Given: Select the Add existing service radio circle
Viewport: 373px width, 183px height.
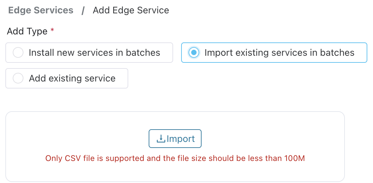Looking at the screenshot, I should coord(18,78).
